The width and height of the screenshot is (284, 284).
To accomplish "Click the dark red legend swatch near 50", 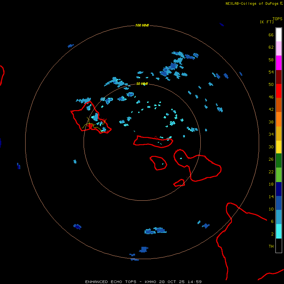I will 279,77.
